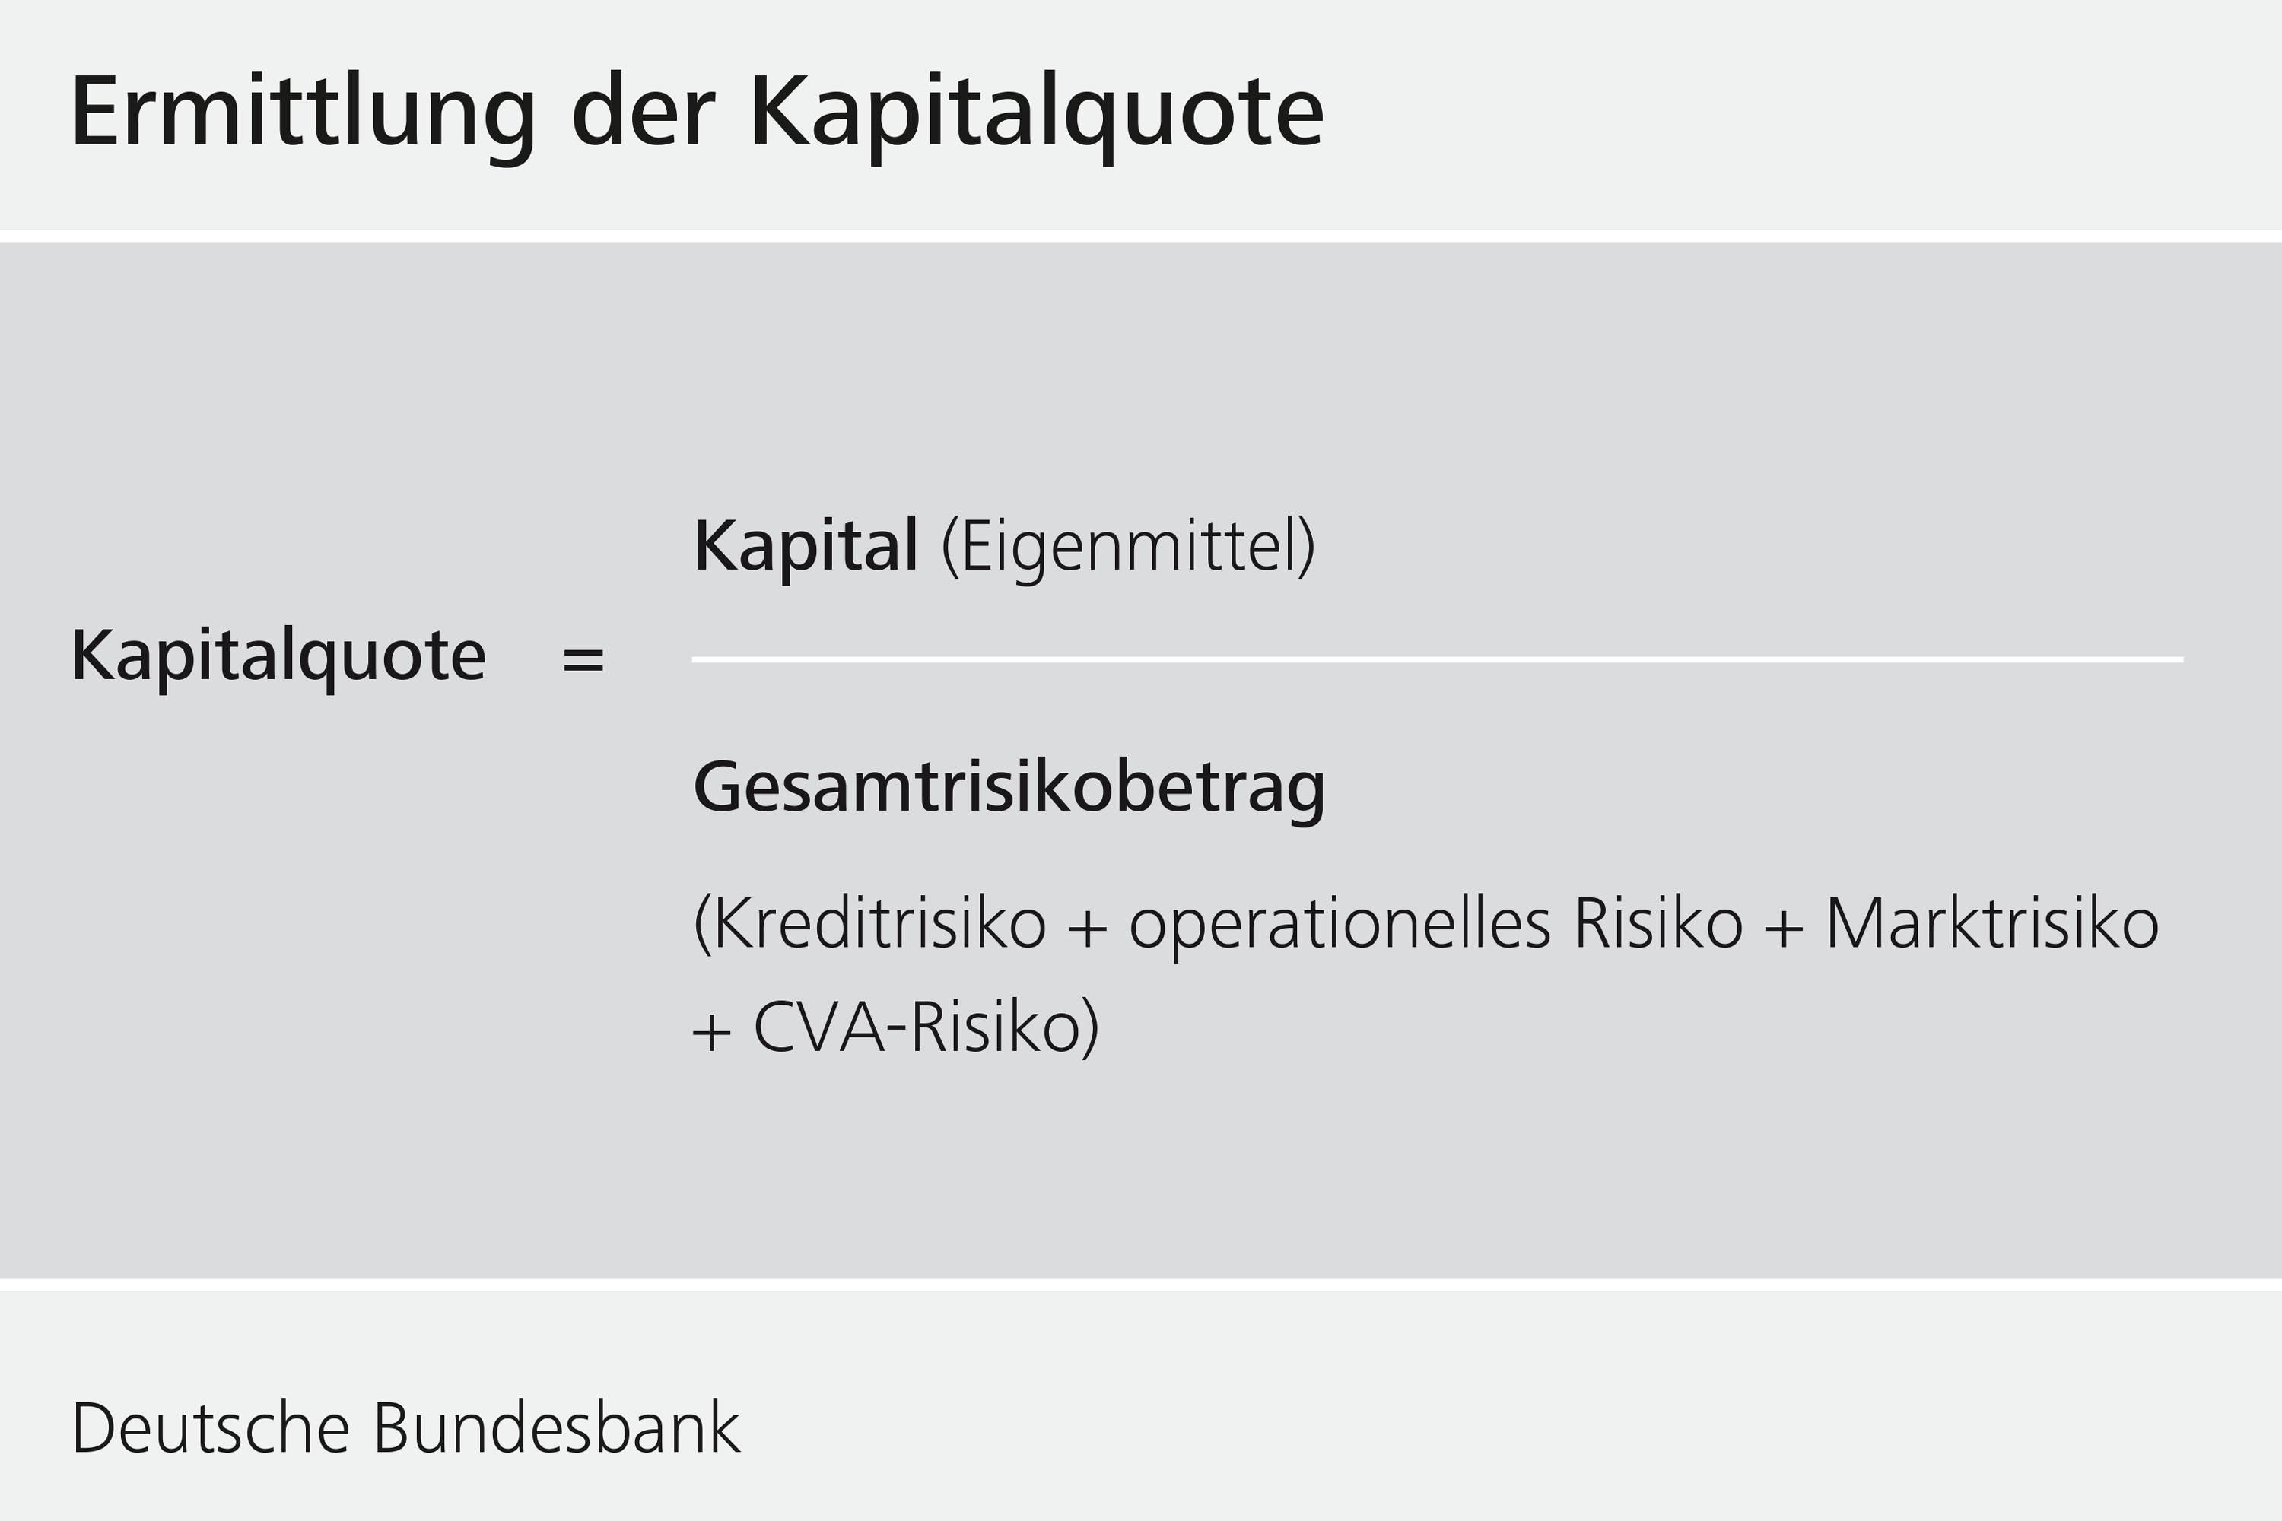This screenshot has height=1521, width=2282.
Task: Click the title 'Ermittlung der Kapitalquote'
Action: (698, 116)
